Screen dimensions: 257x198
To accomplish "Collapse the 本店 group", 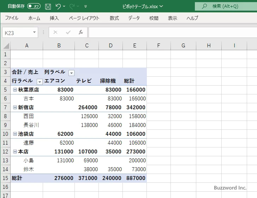I will tap(15, 152).
